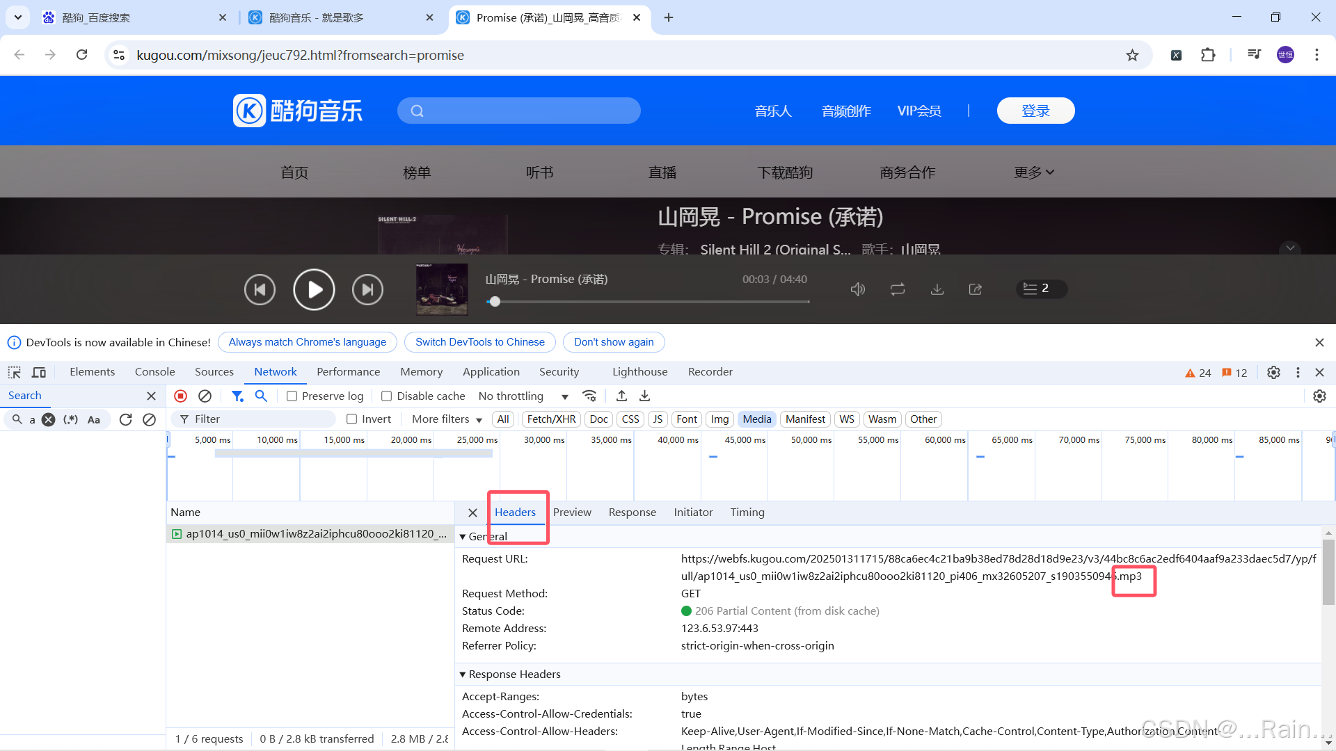Screen dimensions: 1336x751
Task: Clear the network log
Action: click(205, 396)
